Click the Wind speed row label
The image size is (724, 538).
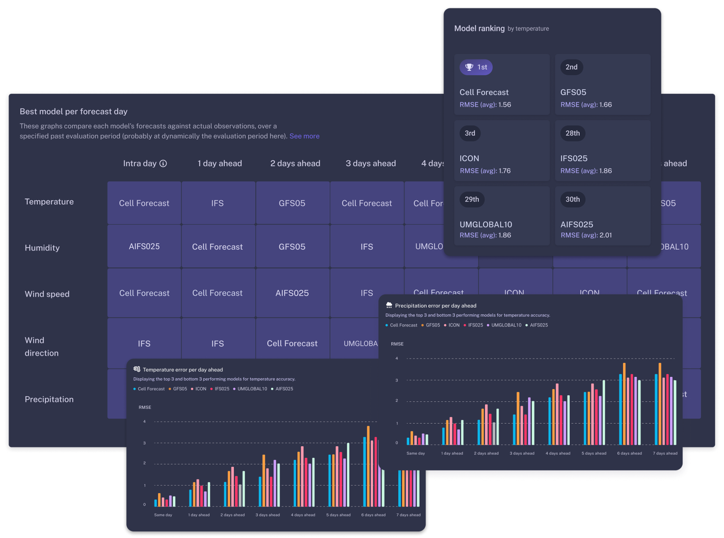coord(47,294)
